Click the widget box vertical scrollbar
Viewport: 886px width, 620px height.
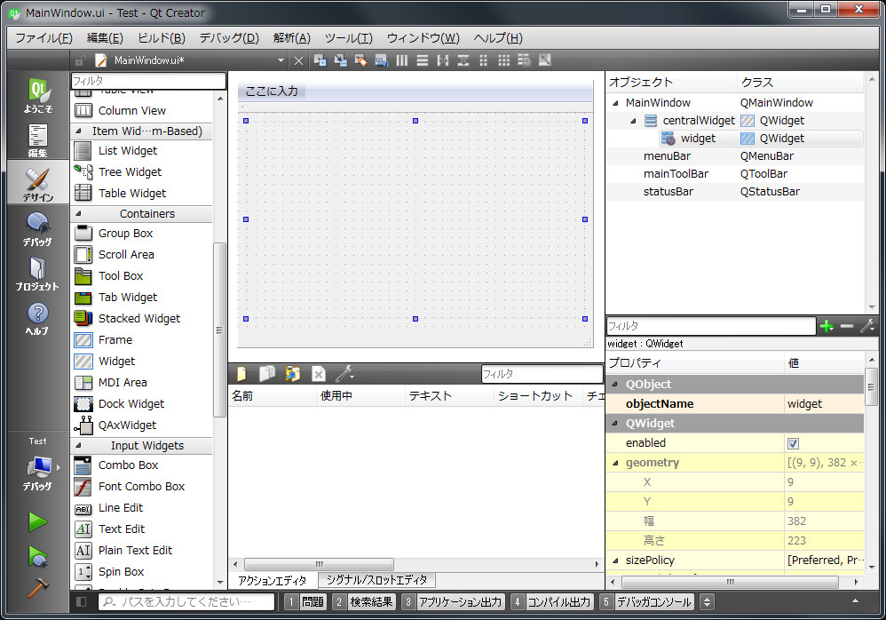click(x=219, y=330)
